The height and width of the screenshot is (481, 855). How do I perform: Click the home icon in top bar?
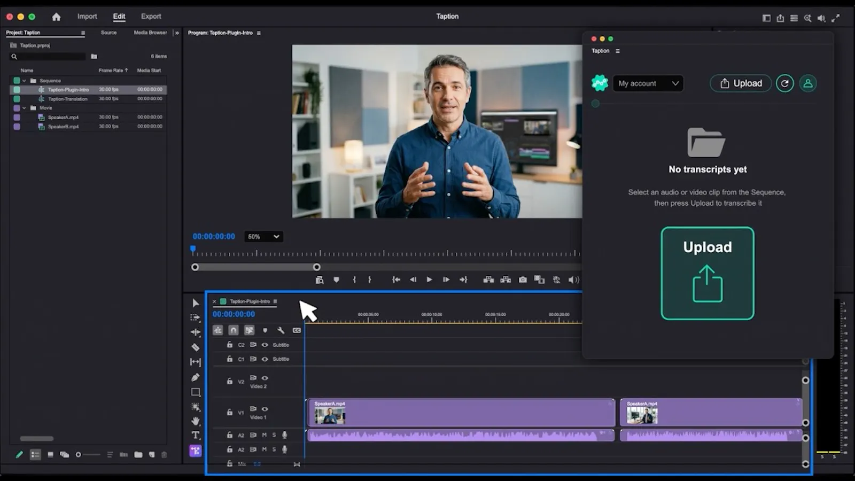(x=56, y=17)
